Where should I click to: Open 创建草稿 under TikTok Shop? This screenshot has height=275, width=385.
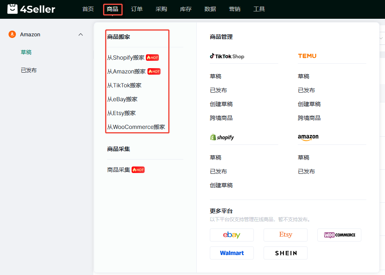pos(221,104)
